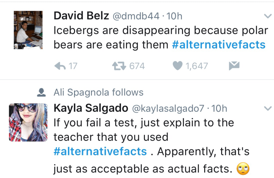
Task: Open David Belz's profile picture
Action: (28, 30)
